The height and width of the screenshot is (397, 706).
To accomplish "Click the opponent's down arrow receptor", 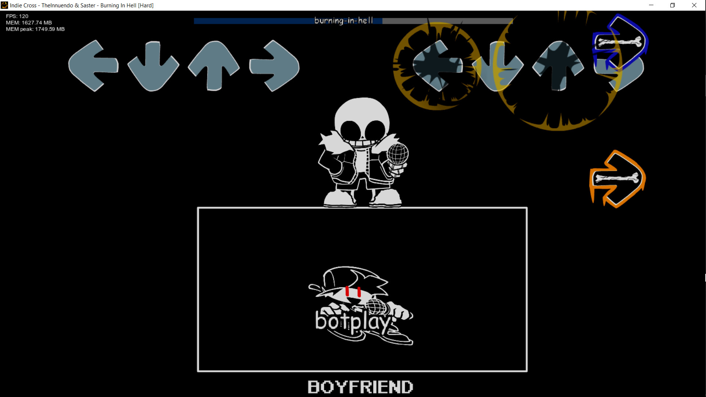I will pyautogui.click(x=153, y=66).
